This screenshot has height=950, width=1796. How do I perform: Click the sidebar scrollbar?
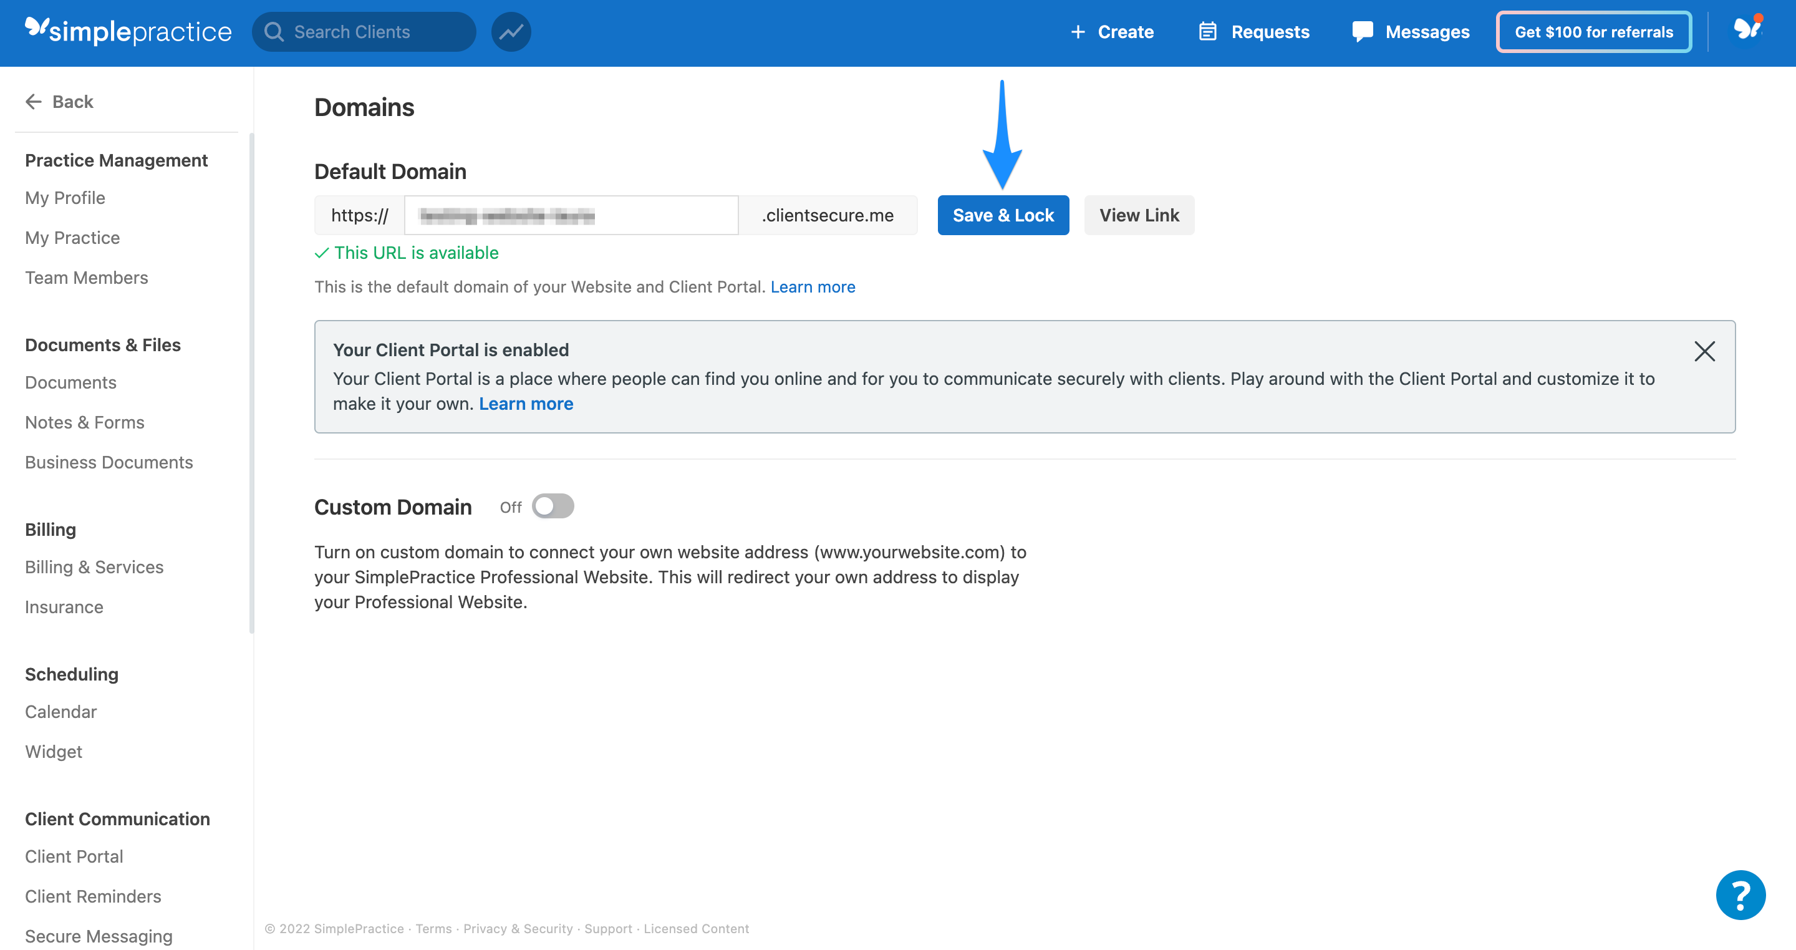click(251, 384)
